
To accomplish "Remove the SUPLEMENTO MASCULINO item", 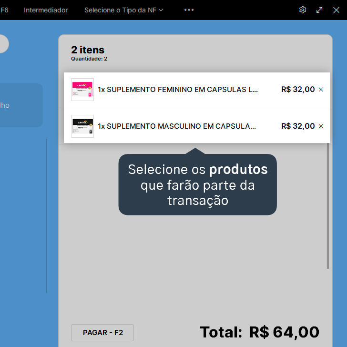I will point(321,126).
